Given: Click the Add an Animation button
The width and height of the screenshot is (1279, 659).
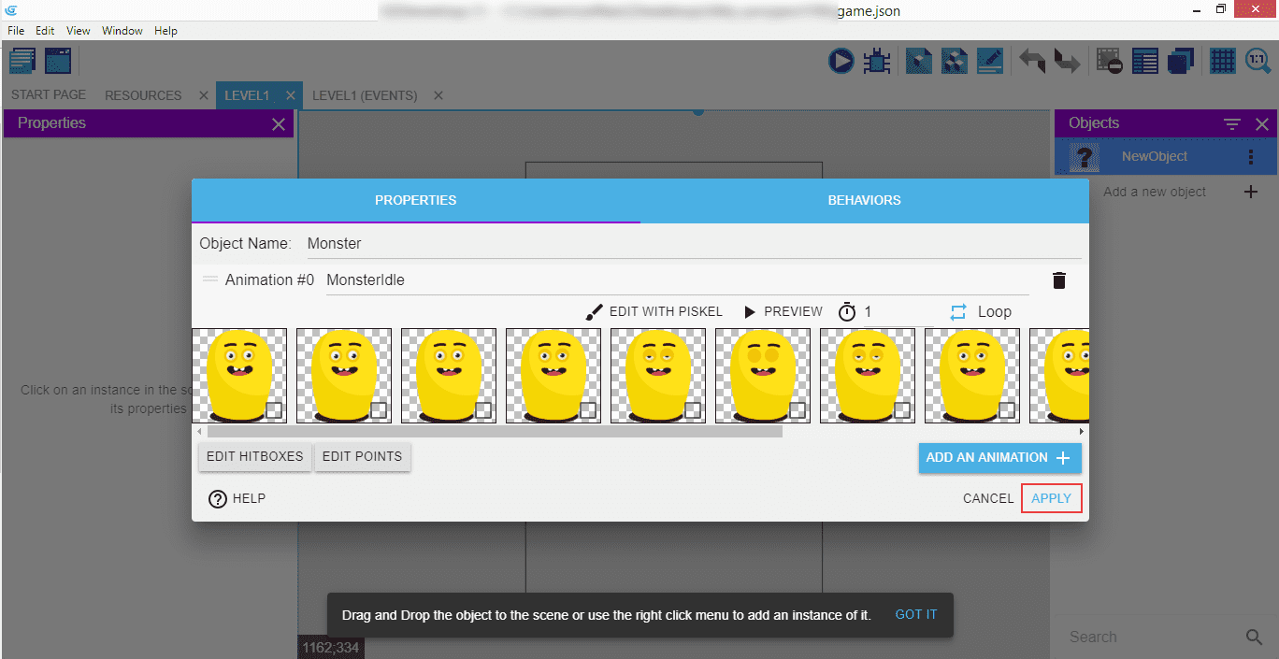Looking at the screenshot, I should tap(999, 458).
